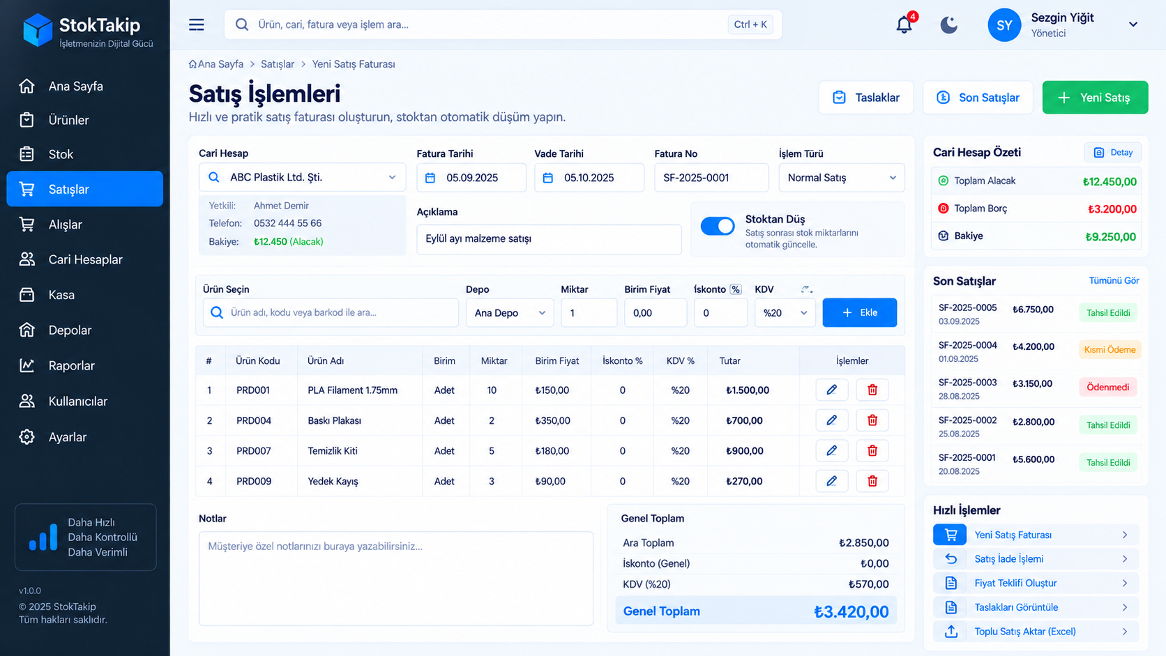Click the blue Ekle button
The image size is (1166, 656).
tap(859, 312)
